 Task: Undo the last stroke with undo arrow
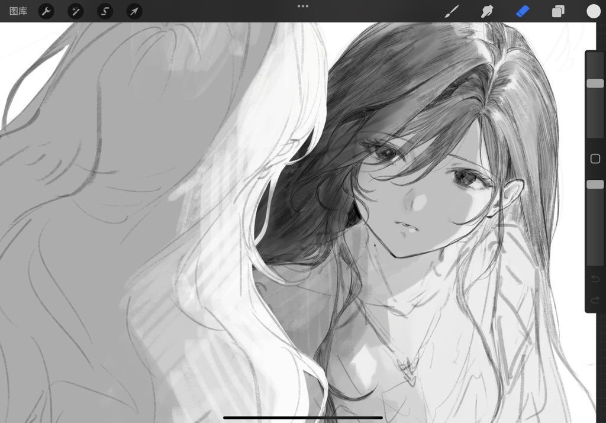point(595,279)
